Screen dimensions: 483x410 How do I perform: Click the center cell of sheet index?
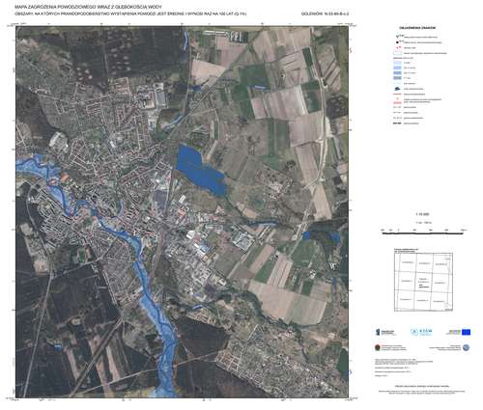(423, 281)
